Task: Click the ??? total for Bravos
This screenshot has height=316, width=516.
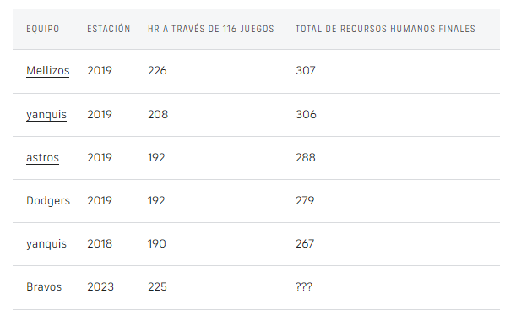Action: point(304,286)
